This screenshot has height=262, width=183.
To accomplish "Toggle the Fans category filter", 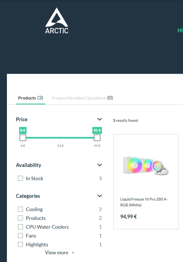I will pyautogui.click(x=20, y=236).
